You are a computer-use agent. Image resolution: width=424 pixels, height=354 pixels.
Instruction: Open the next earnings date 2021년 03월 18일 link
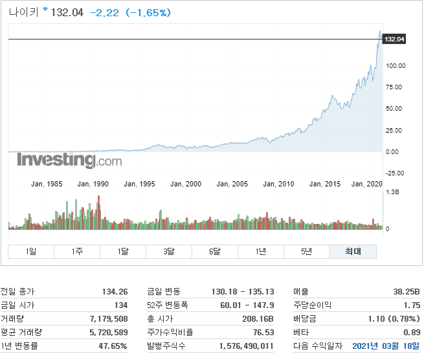[x=386, y=346]
